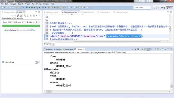Close the Customer.hbm.xml editor tab
The width and height of the screenshot is (174, 98).
point(79,12)
